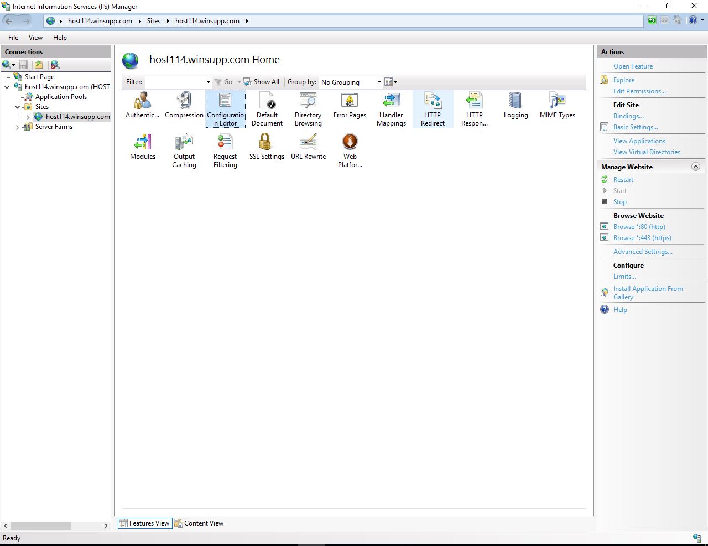The height and width of the screenshot is (546, 708).
Task: Click View Virtual Directories link
Action: click(x=647, y=152)
